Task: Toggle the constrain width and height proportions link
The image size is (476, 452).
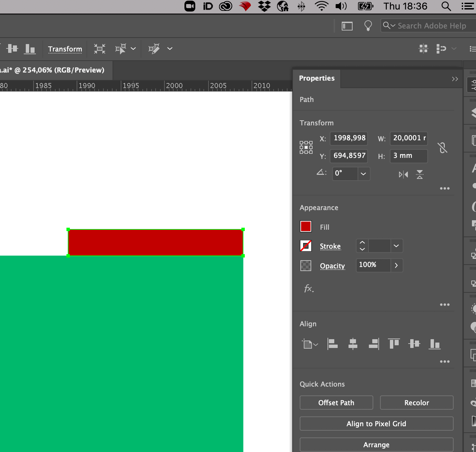Action: [x=442, y=148]
